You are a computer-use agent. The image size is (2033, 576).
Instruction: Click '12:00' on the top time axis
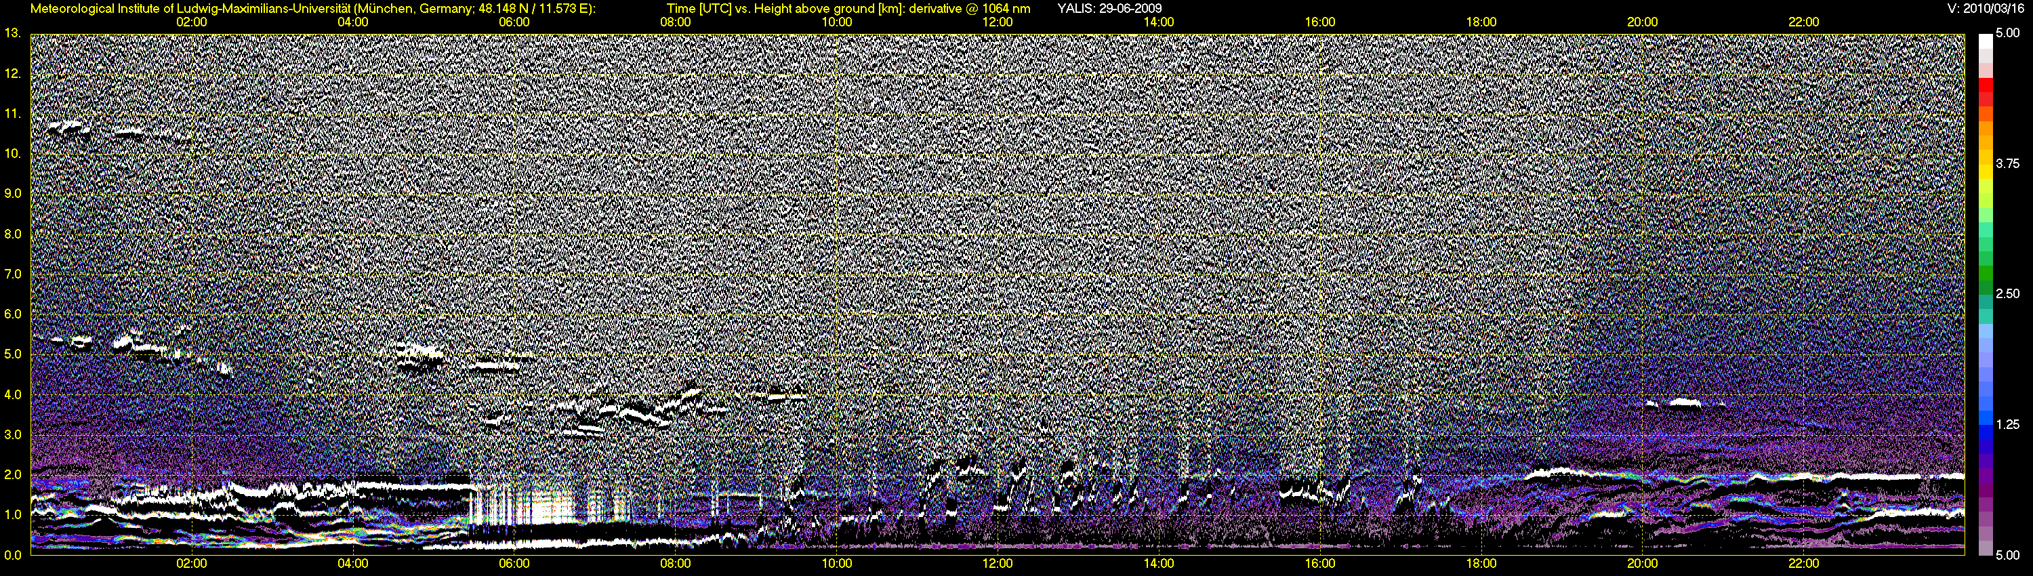[x=998, y=22]
